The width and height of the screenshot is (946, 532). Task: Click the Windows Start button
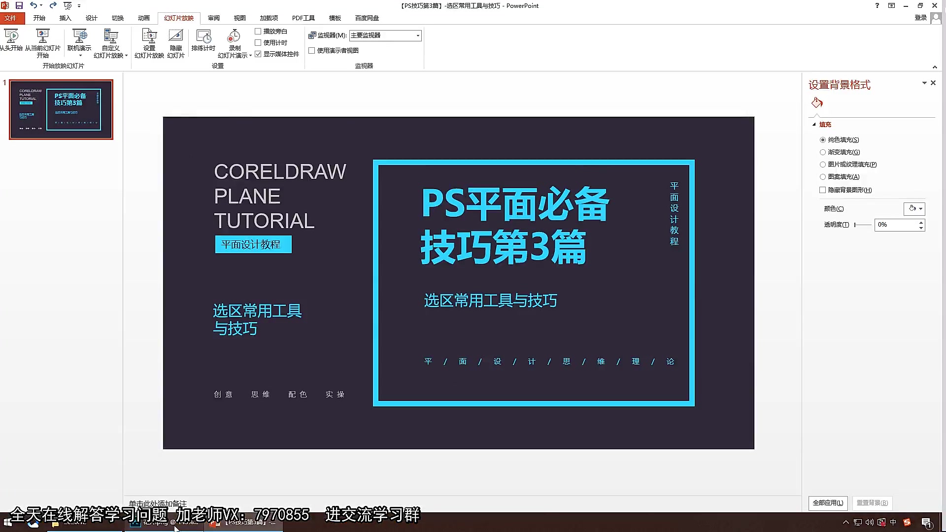(7, 523)
